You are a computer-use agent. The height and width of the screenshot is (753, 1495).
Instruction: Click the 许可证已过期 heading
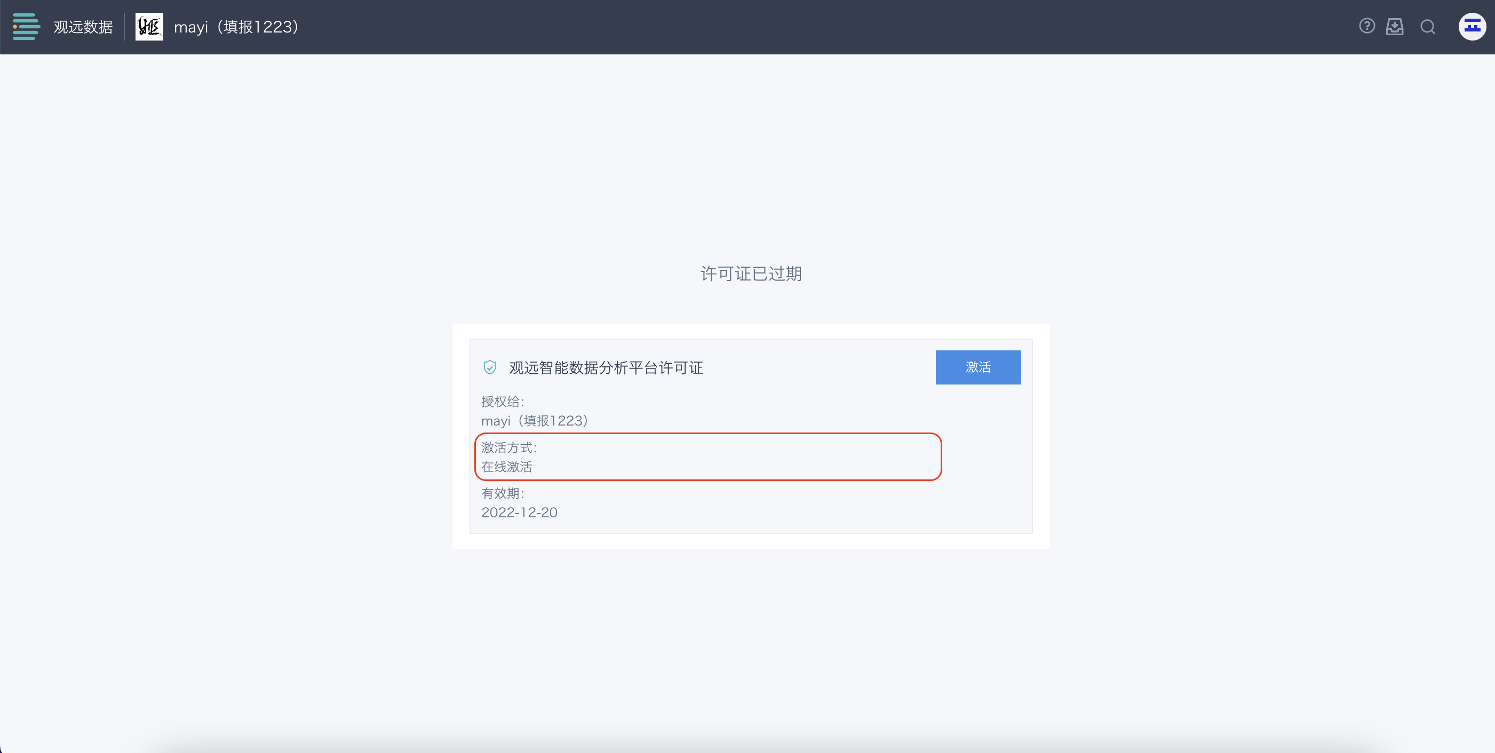pos(751,274)
